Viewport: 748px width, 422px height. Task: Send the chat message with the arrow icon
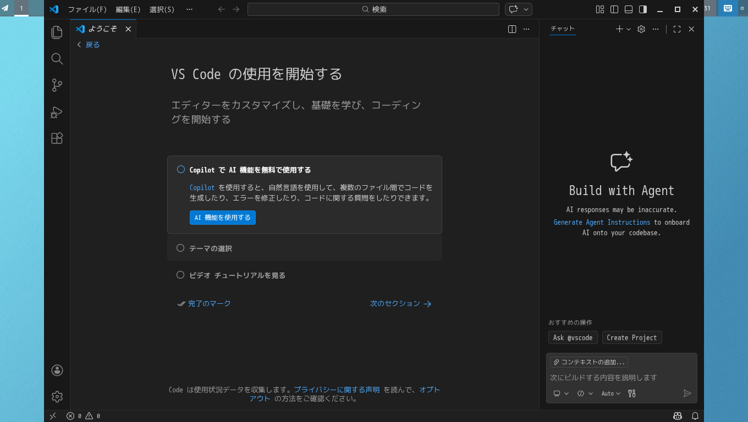coord(687,393)
